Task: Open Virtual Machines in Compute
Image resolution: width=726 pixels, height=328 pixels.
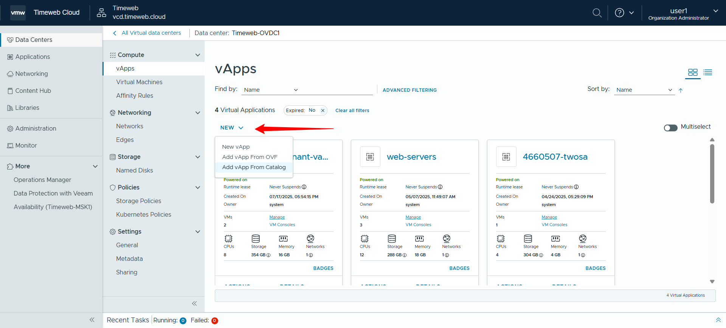Action: (139, 82)
